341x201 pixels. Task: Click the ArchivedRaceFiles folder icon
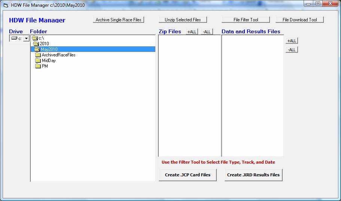click(38, 55)
